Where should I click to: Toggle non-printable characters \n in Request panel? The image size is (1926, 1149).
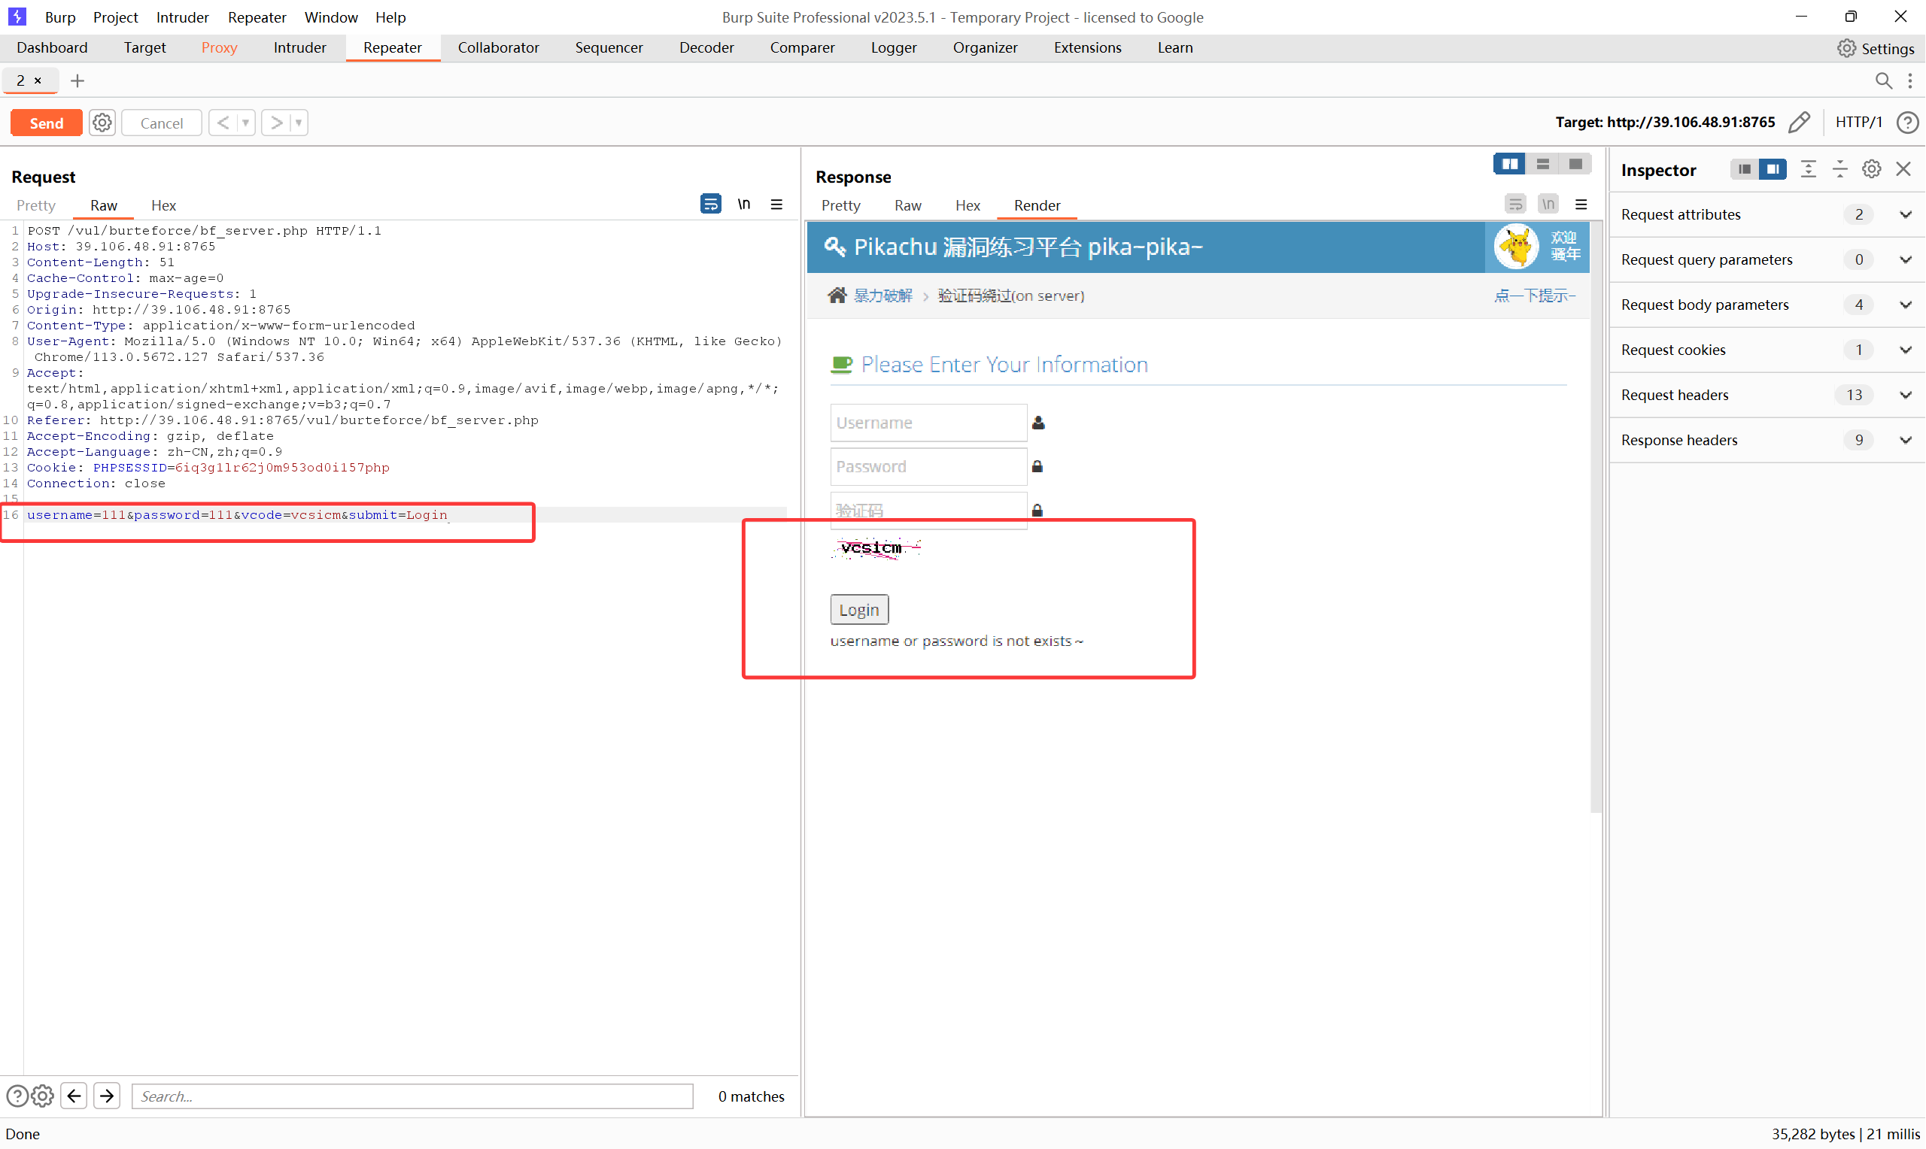[x=743, y=204]
